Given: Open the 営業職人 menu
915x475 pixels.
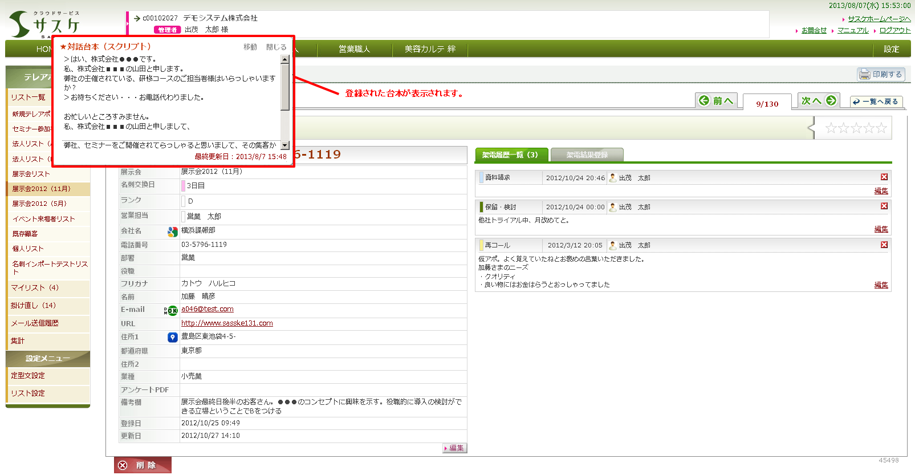Looking at the screenshot, I should coord(355,49).
